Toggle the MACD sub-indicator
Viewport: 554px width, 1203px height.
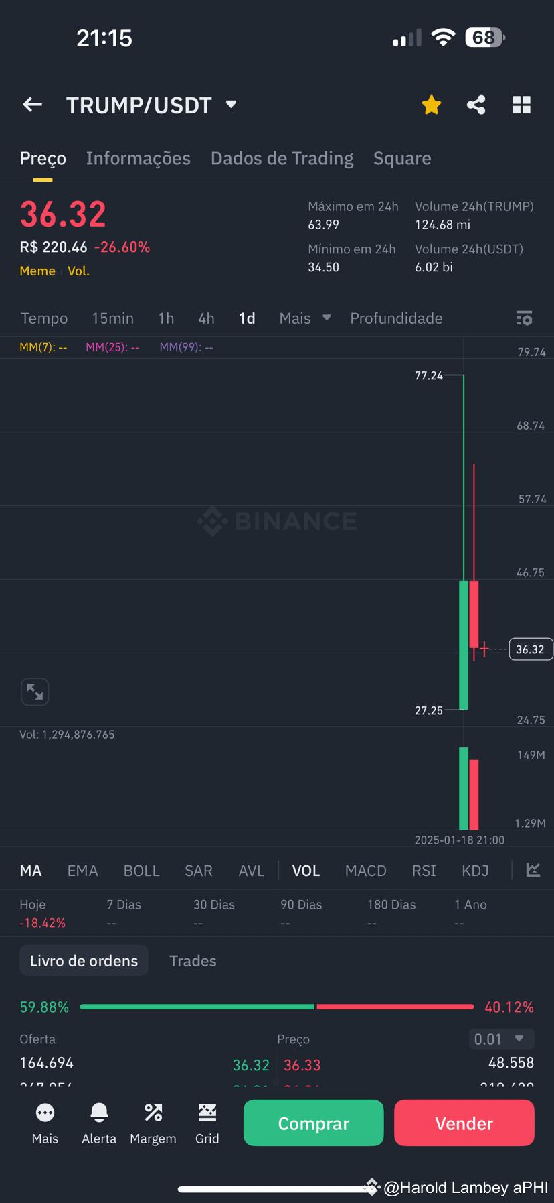(365, 871)
